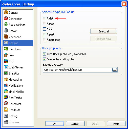Check the *.part.met file type
The width and height of the screenshot is (128, 129).
coord(44,40)
